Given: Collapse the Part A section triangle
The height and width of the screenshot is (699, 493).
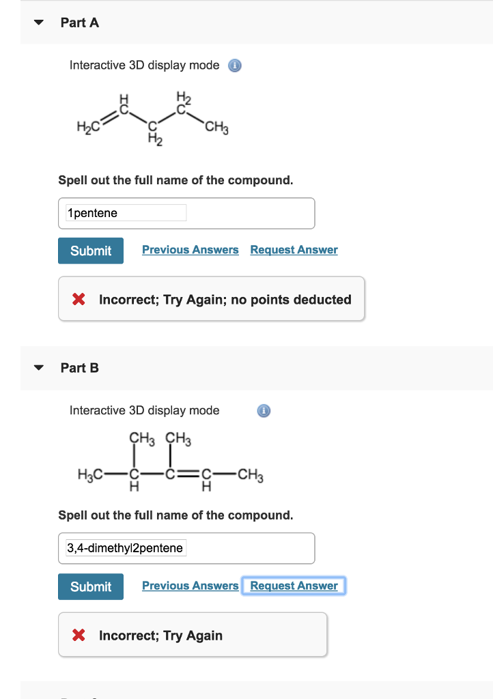Looking at the screenshot, I should (x=40, y=23).
